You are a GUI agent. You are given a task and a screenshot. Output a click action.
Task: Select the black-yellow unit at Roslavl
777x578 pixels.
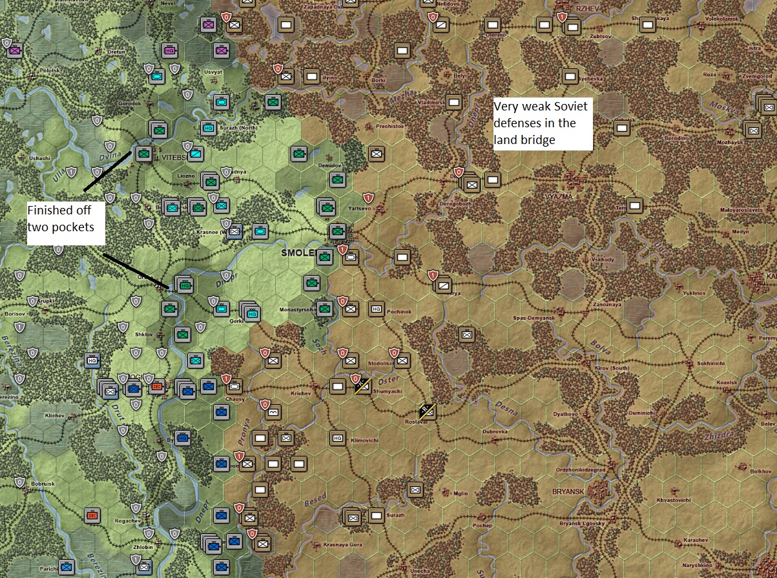click(428, 411)
